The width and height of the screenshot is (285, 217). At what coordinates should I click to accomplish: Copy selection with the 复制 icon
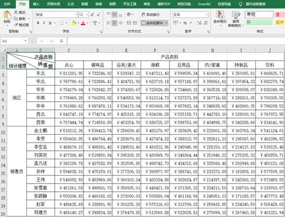(x=16, y=19)
